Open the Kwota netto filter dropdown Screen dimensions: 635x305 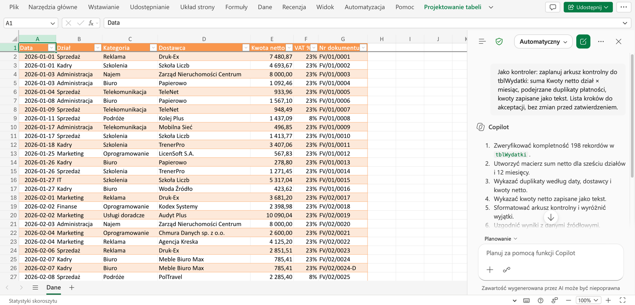click(x=289, y=48)
